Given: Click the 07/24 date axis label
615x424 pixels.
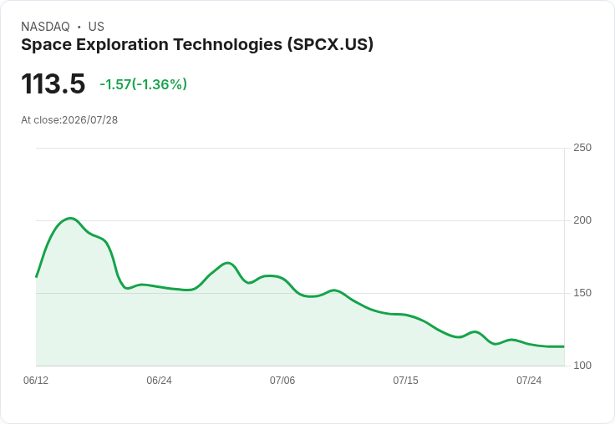Looking at the screenshot, I should pos(529,381).
